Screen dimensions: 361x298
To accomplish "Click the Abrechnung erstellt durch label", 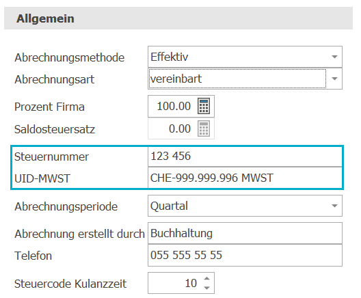I will coord(80,234).
